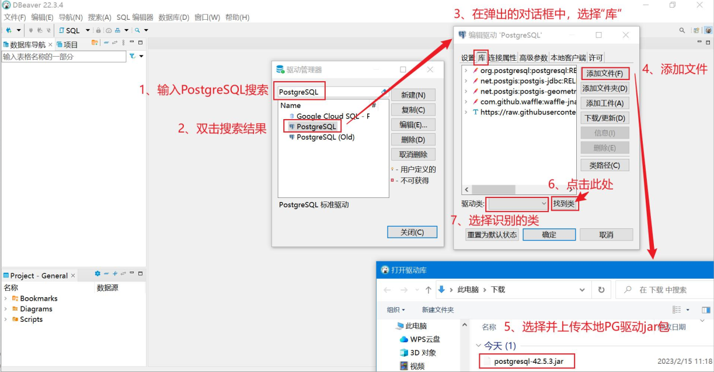The height and width of the screenshot is (372, 714).
Task: Click the commit transaction icon
Action: tap(31, 30)
